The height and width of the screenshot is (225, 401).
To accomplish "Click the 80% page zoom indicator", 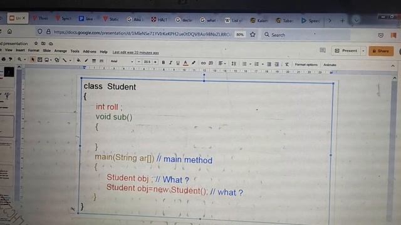I will click(x=239, y=34).
